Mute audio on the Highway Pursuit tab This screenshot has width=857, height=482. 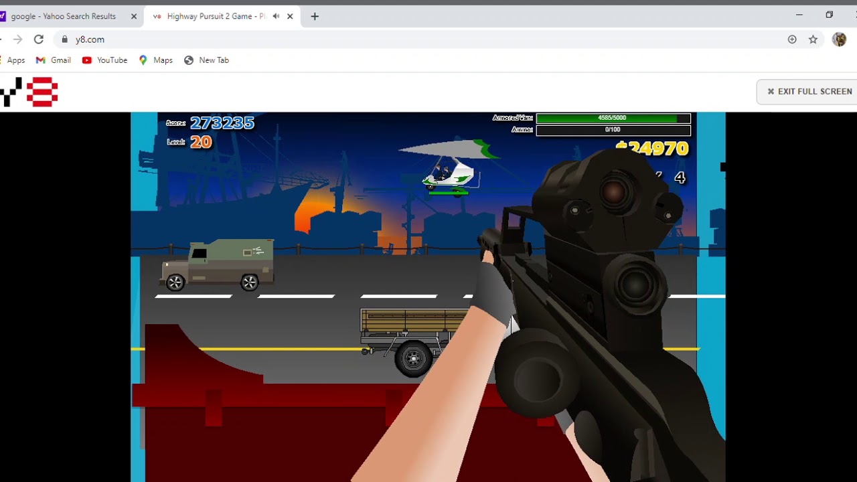[x=276, y=16]
